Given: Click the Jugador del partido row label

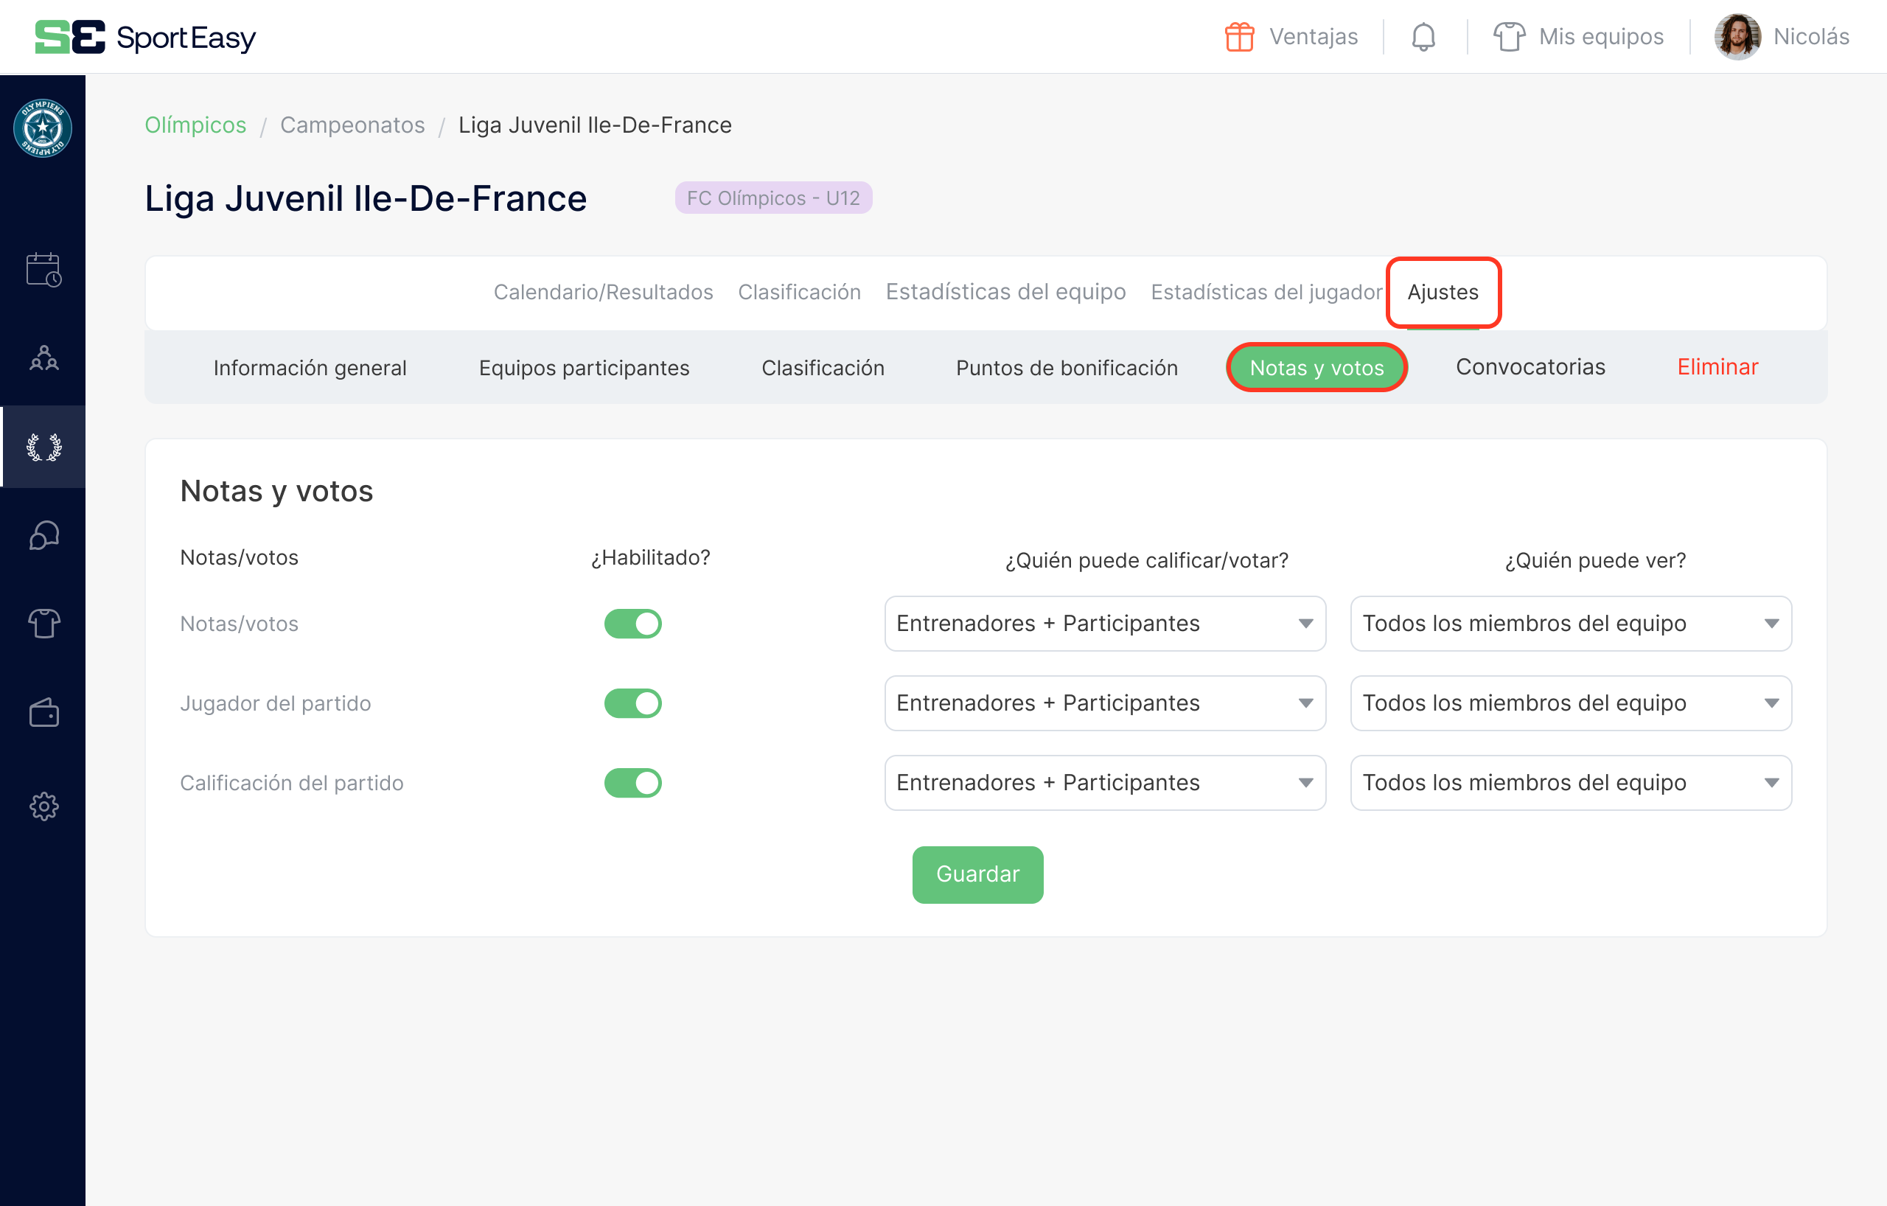Looking at the screenshot, I should 275,704.
